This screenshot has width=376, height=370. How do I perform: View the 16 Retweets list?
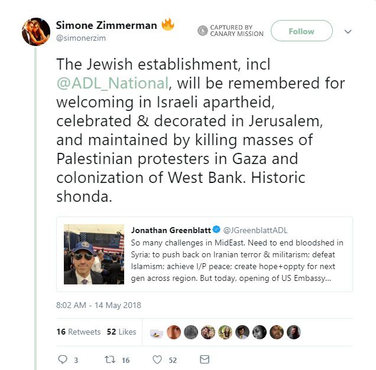click(x=79, y=332)
